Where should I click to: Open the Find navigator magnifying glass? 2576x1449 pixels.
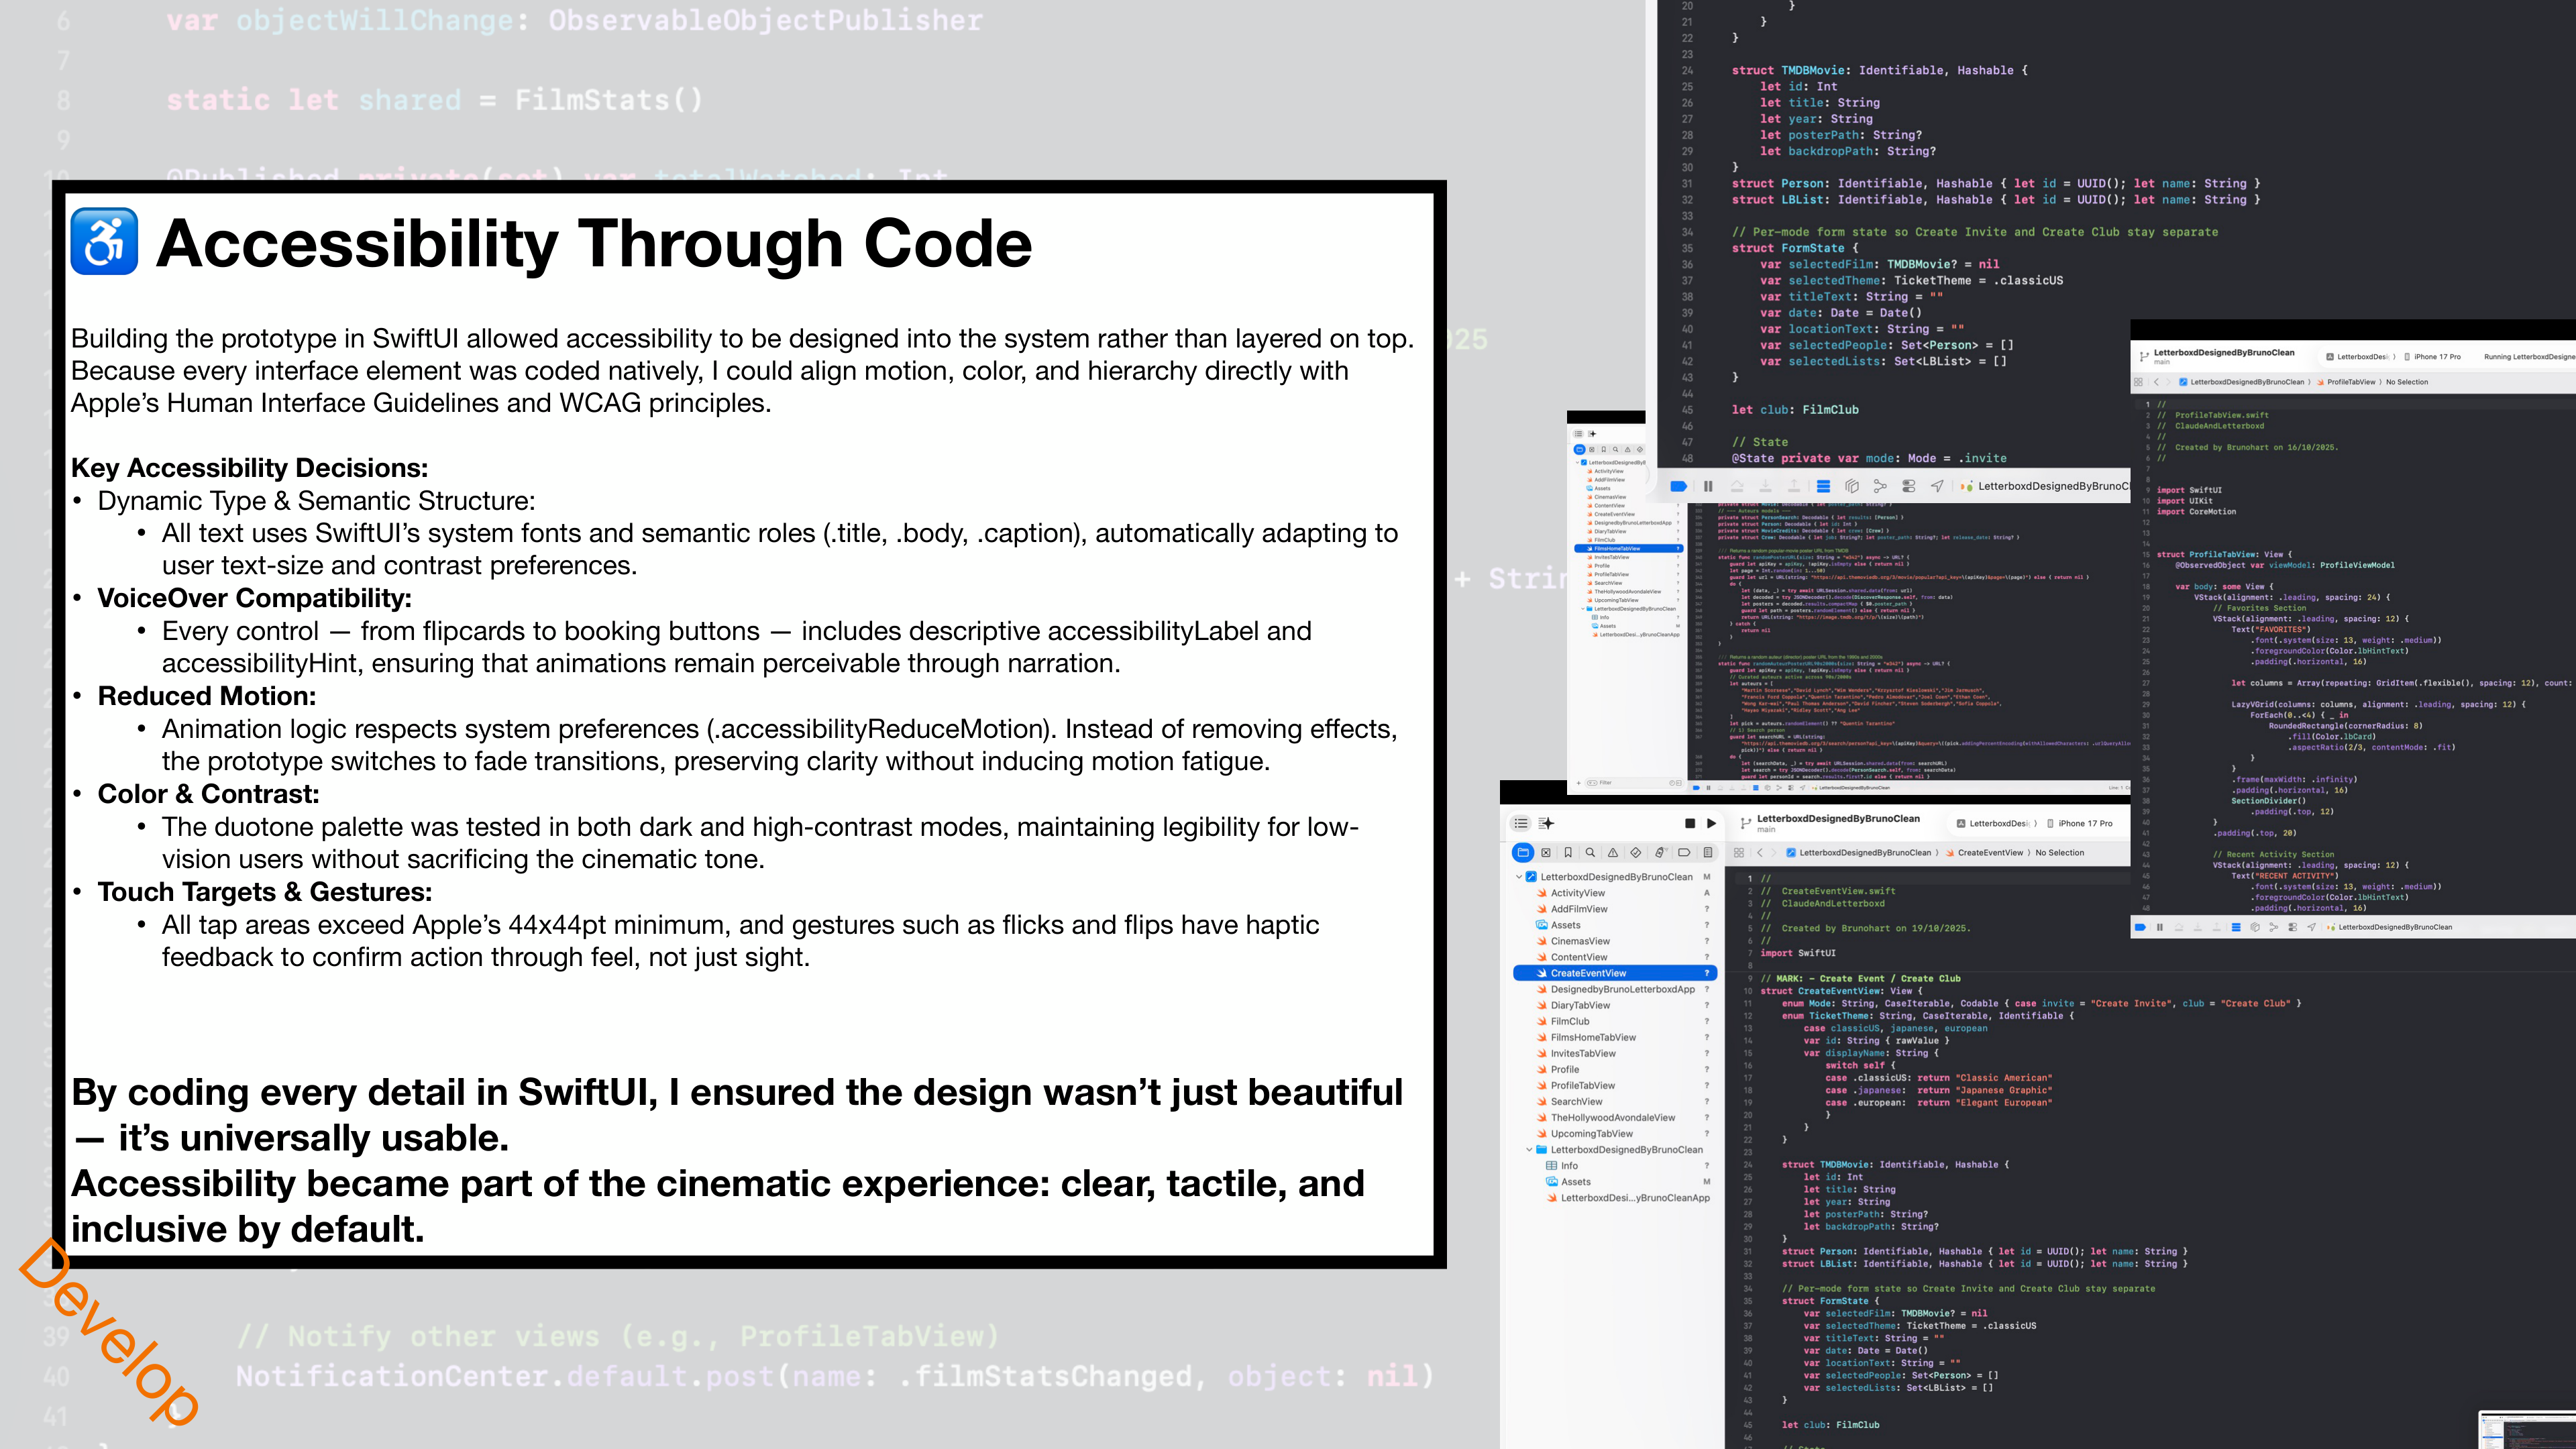tap(1591, 854)
